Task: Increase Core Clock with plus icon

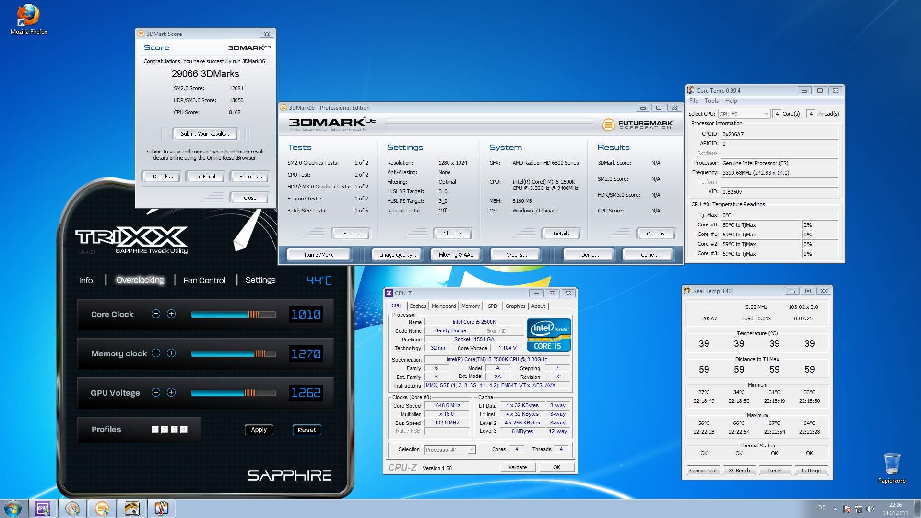Action: coord(171,314)
